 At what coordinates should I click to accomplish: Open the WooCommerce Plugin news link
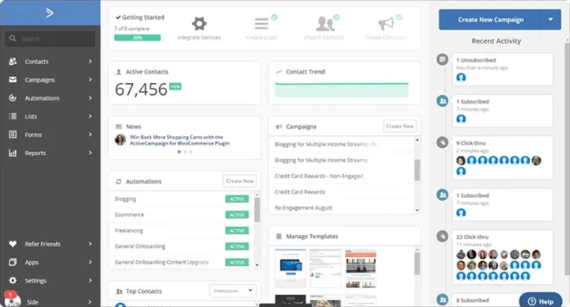coord(180,140)
